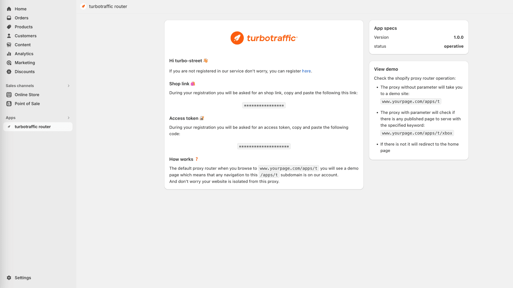
Task: Click the masked shop link field
Action: coord(264,106)
